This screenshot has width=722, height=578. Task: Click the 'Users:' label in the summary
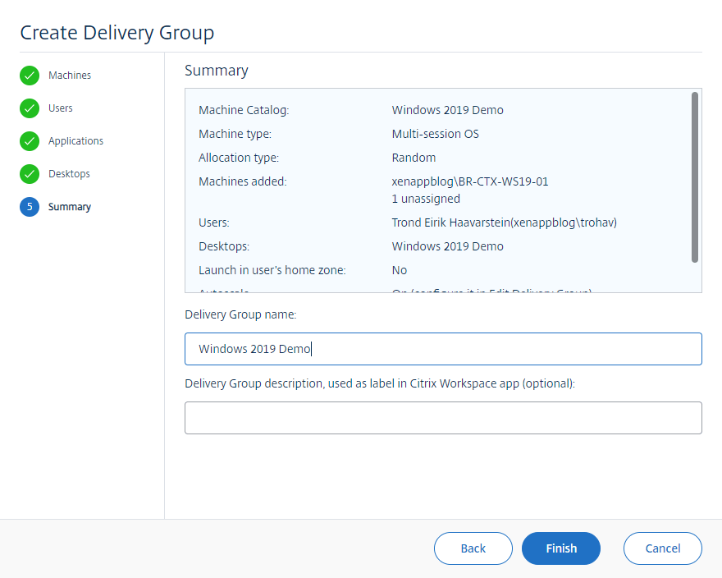coord(213,222)
